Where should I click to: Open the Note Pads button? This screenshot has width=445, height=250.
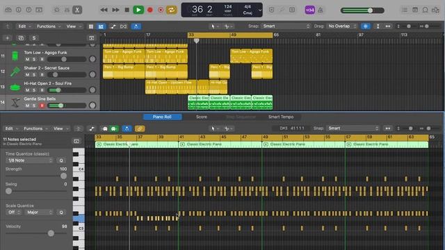pyautogui.click(x=415, y=10)
